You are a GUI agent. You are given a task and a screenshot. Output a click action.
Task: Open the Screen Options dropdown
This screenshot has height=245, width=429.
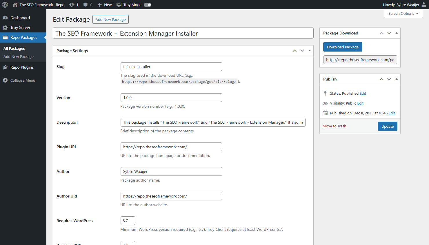403,13
